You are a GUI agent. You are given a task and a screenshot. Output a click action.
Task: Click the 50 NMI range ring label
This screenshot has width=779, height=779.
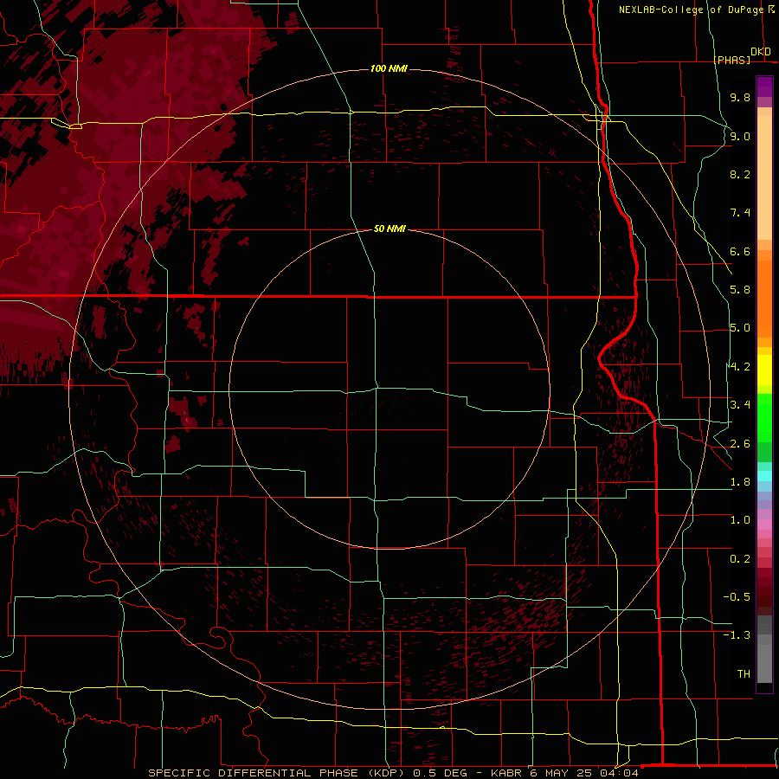[389, 229]
